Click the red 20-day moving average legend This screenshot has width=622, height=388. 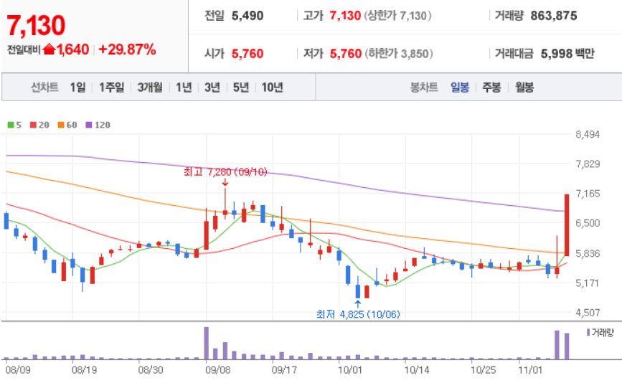[x=39, y=125]
